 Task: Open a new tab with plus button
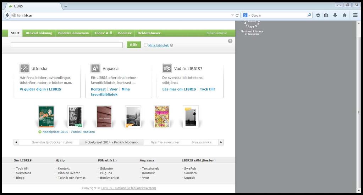tap(66, 6)
